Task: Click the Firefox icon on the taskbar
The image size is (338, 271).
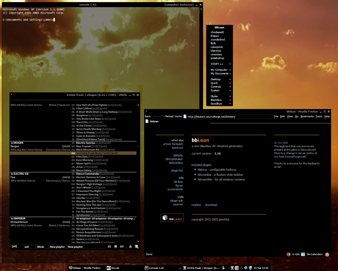Action: 71,268
